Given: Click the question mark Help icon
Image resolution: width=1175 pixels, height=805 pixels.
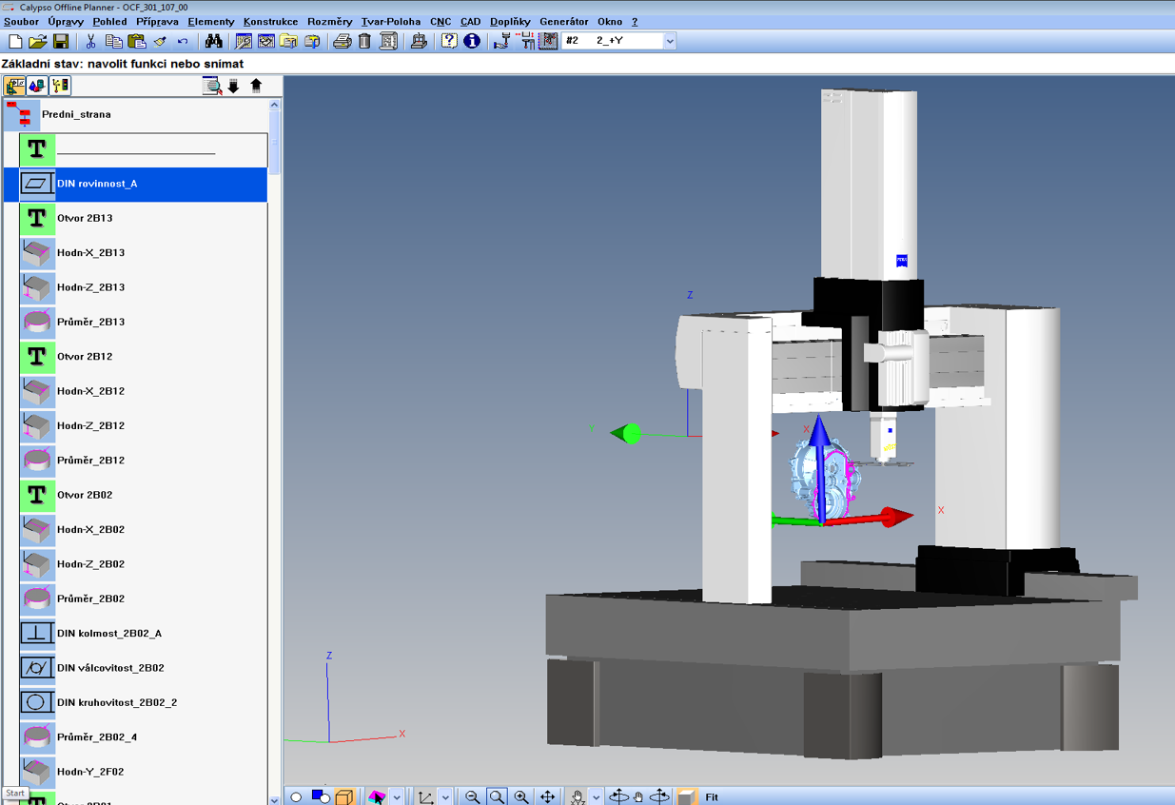Looking at the screenshot, I should 449,41.
